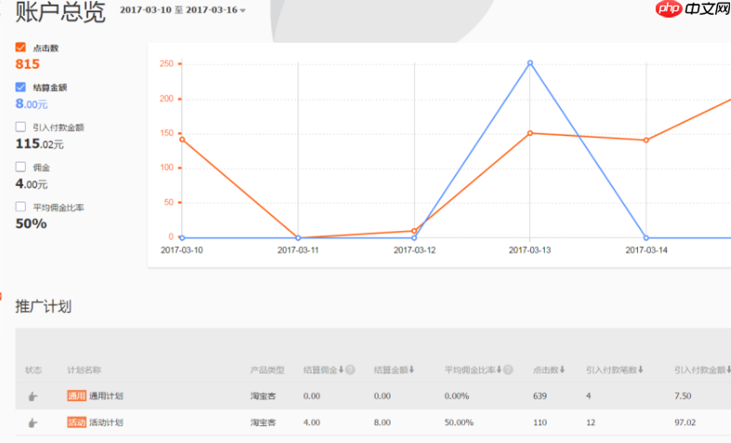The height and width of the screenshot is (443, 731).
Task: Click the help icon beside 平均佣金比率 header
Action: (x=508, y=370)
